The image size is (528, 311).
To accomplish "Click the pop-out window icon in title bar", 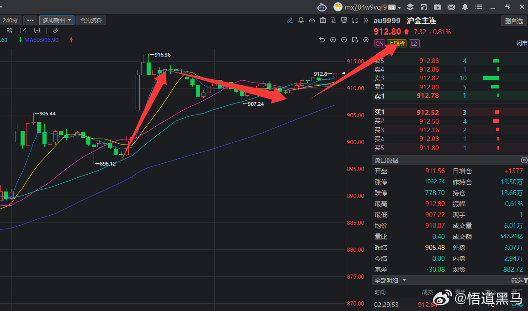I will pyautogui.click(x=423, y=7).
